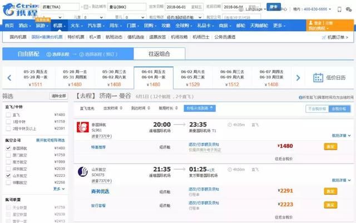356x223 pixels.
Task: Click the info icon beside local time note
Action: click(300, 97)
